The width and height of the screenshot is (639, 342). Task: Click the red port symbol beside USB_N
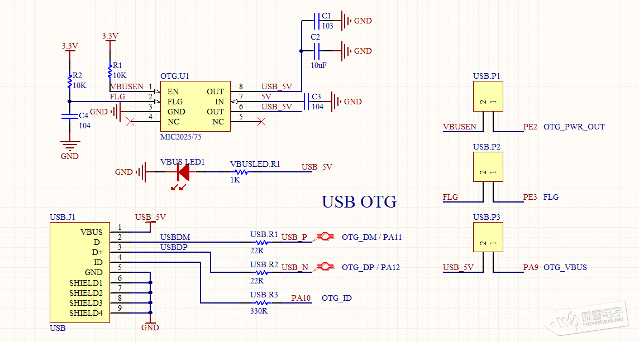tap(325, 267)
